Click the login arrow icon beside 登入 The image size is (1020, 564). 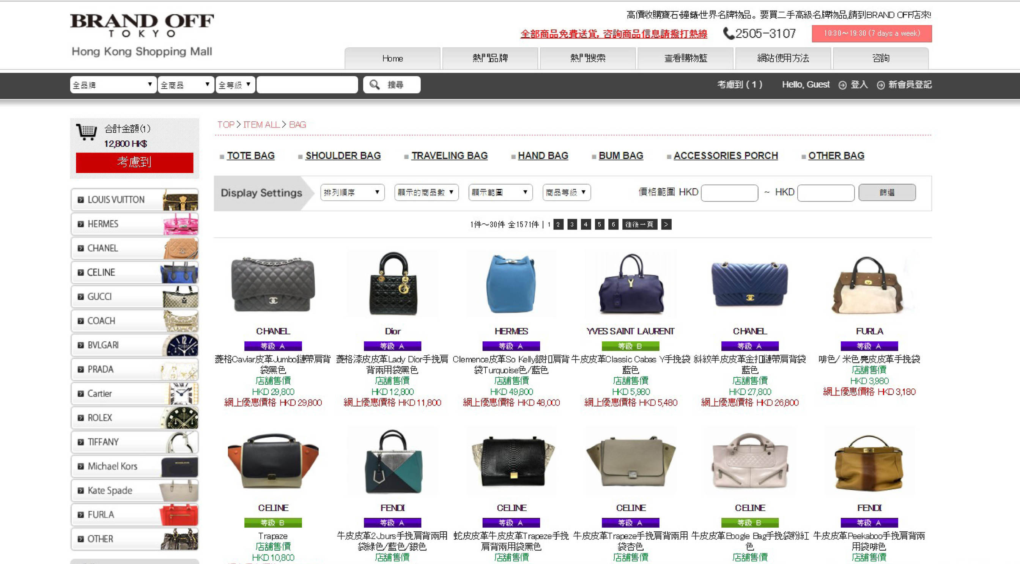point(842,85)
